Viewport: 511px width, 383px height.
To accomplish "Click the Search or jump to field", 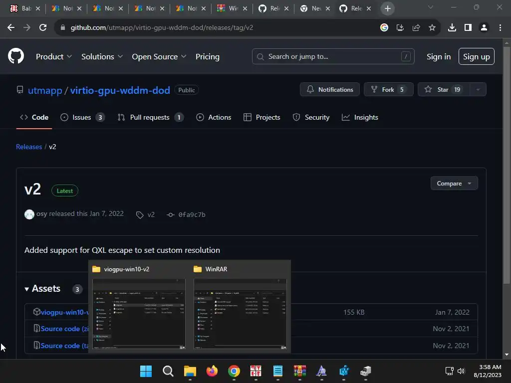I will 333,56.
